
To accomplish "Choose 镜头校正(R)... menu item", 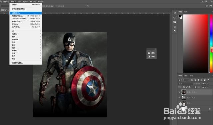I will 26,21.
